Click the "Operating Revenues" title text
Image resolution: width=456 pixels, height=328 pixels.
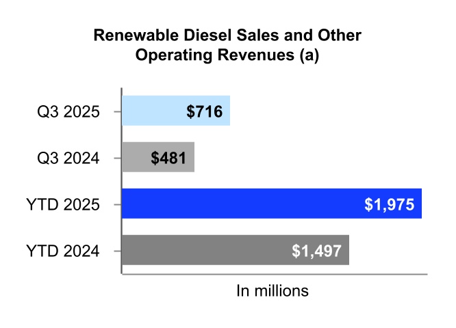(x=214, y=57)
